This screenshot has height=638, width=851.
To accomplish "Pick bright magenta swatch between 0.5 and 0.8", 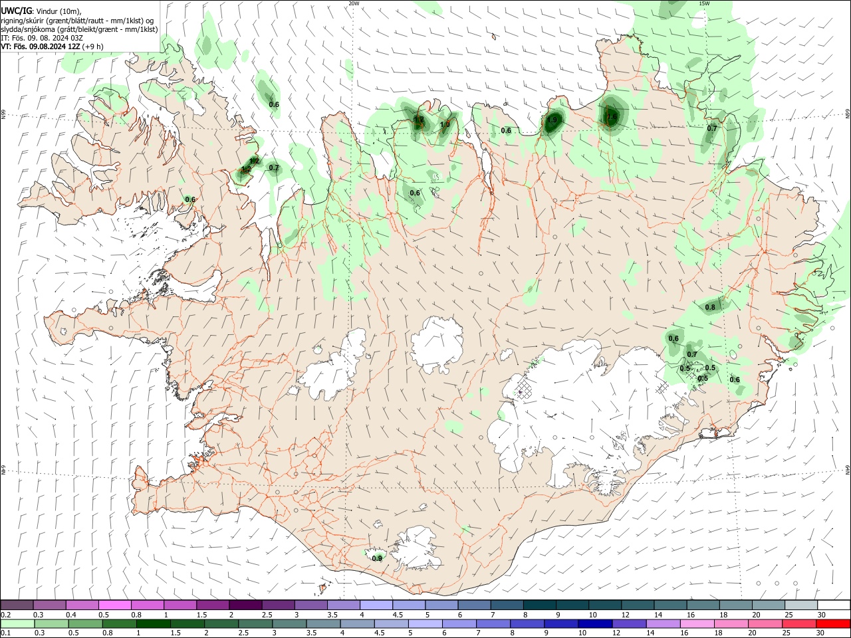I will click(114, 605).
